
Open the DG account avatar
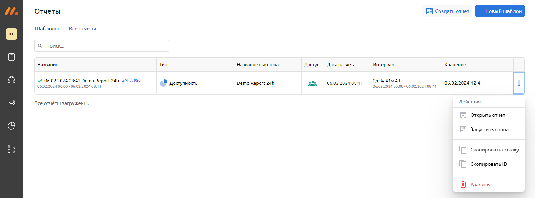(11, 34)
